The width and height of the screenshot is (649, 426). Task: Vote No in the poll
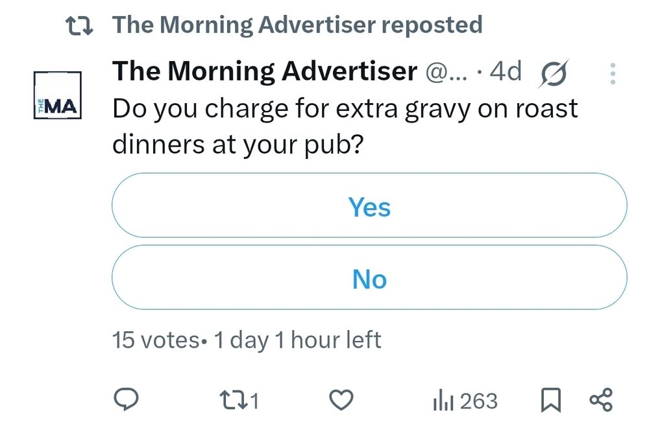369,278
